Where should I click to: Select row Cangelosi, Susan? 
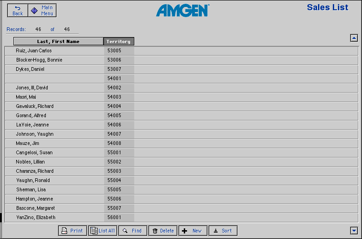[x=181, y=153]
